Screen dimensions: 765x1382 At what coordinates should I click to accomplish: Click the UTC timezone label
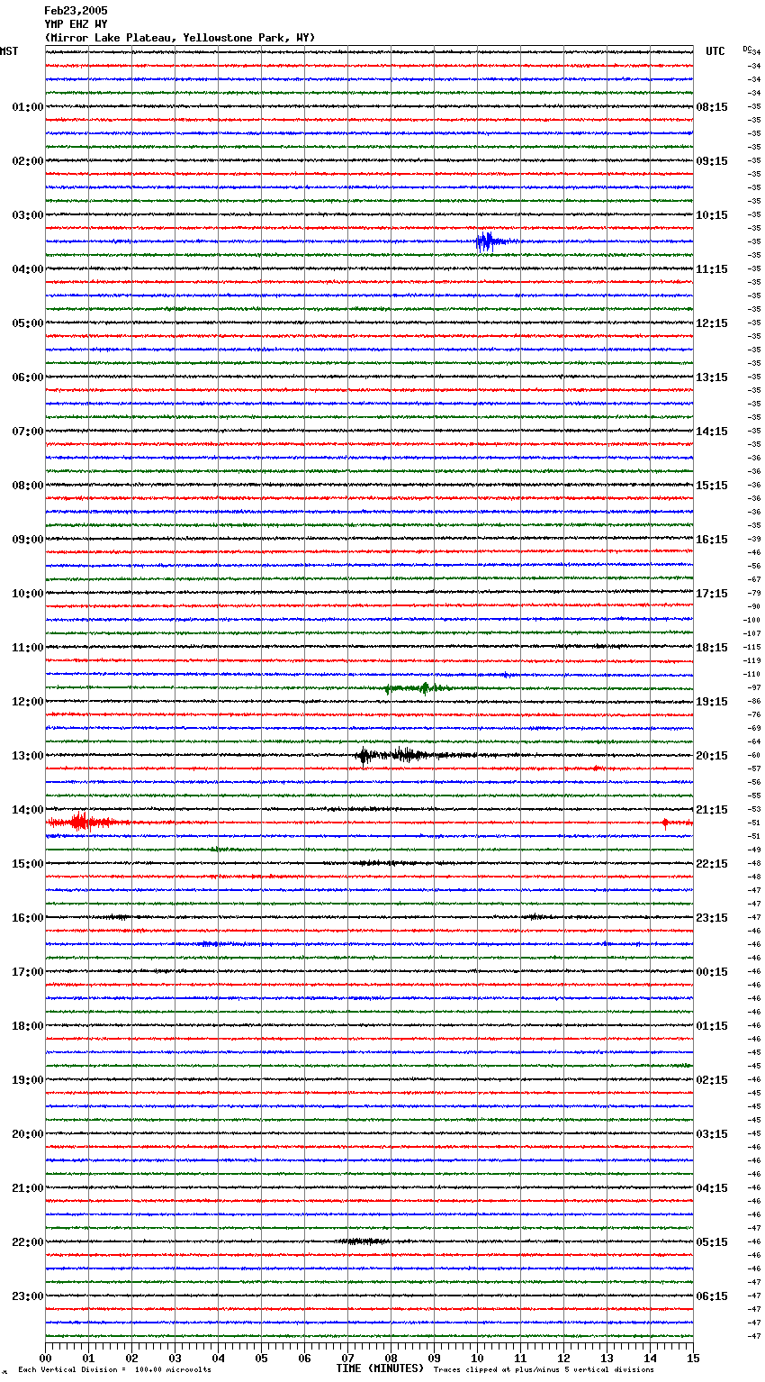(715, 51)
